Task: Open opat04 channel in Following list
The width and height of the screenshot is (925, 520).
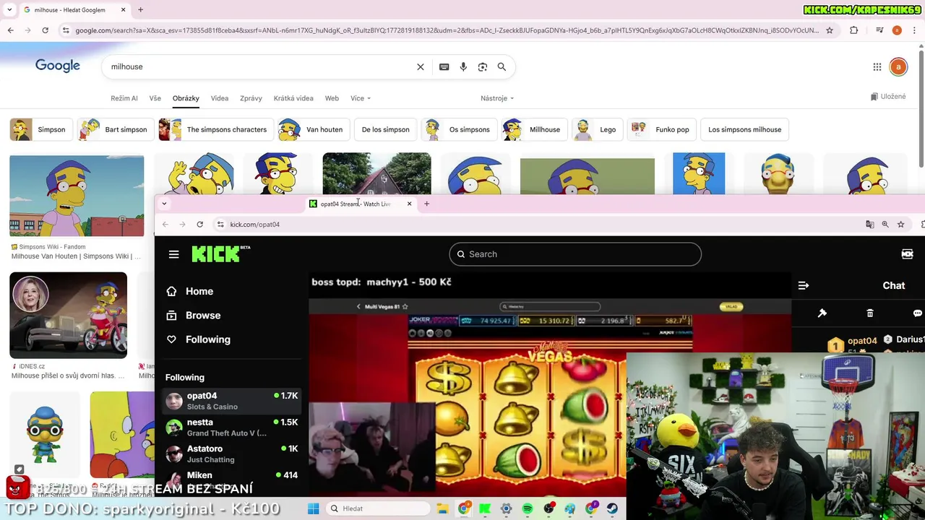Action: pos(231,401)
